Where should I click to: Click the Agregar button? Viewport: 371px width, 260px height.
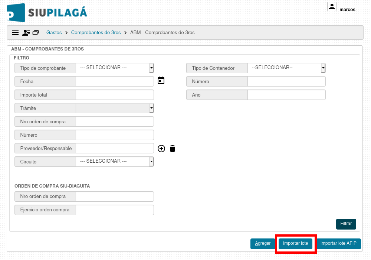[x=263, y=244]
